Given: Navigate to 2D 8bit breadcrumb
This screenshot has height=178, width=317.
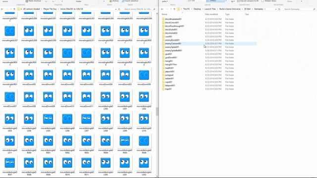Looking at the screenshot, I should coord(247,9).
